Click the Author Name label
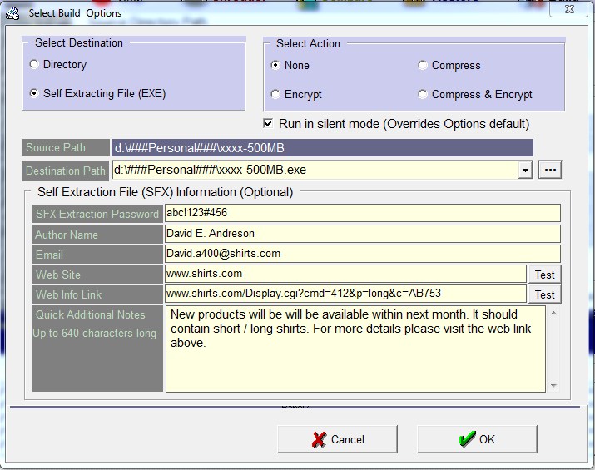 [97, 235]
